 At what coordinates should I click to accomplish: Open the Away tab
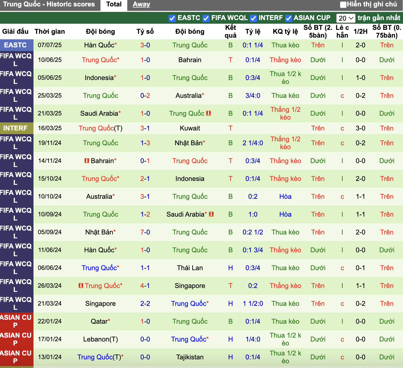(141, 4)
